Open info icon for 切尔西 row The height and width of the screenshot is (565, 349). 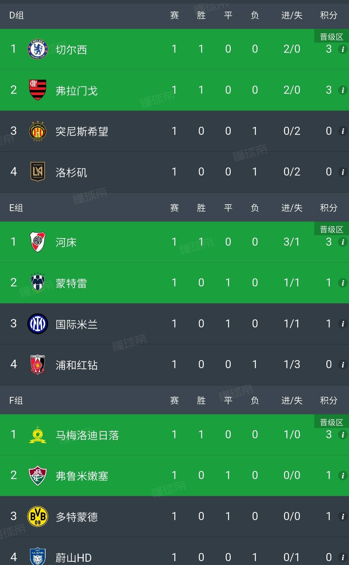(x=343, y=49)
